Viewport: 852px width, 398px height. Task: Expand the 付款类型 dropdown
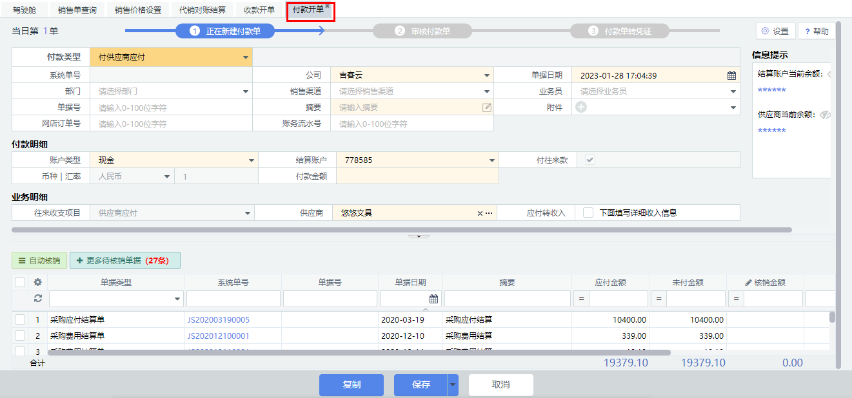[245, 57]
